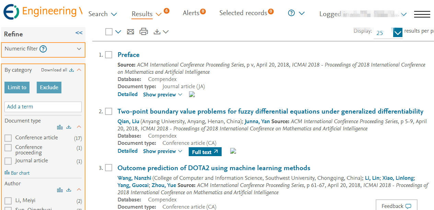Download Author facet data icon
Image resolution: width=434 pixels, height=210 pixels.
pos(69,190)
